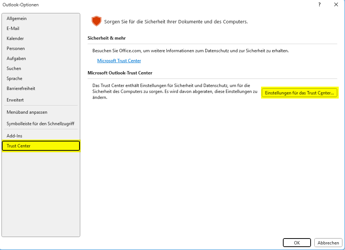Confirm the dialog with OK
The height and width of the screenshot is (250, 345).
pos(297,243)
